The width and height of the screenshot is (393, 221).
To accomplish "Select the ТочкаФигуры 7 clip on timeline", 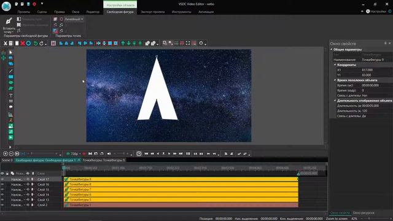I will [x=181, y=190].
